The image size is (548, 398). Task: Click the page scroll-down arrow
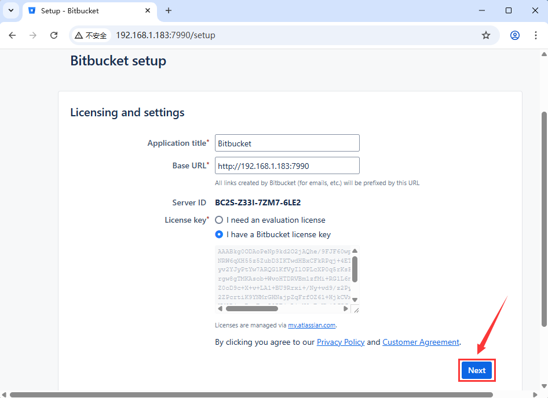(x=544, y=386)
